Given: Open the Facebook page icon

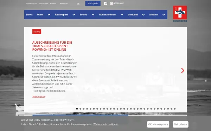Looking at the screenshot, I should click(x=105, y=3).
